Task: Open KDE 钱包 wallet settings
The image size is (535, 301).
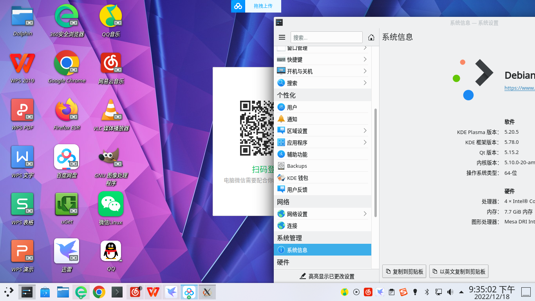Action: click(298, 177)
